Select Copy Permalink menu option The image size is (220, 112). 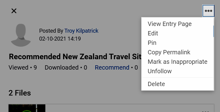point(177,52)
